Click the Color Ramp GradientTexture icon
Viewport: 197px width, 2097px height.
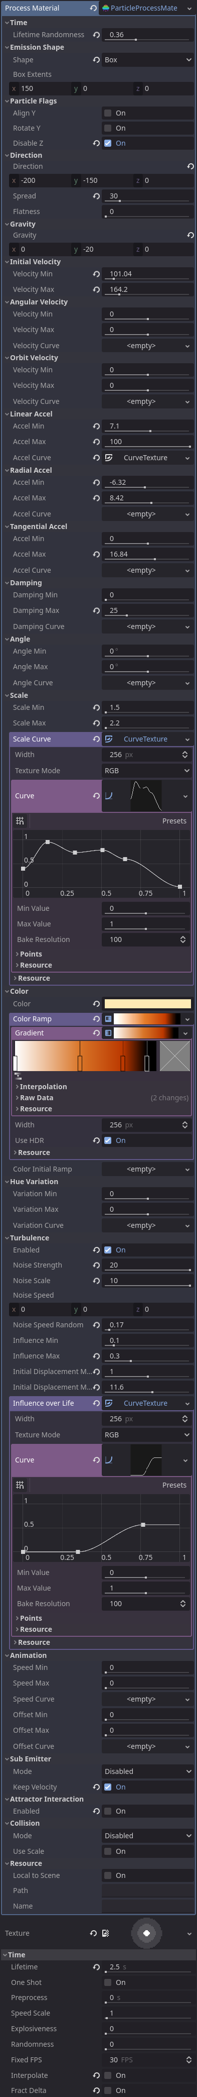pos(109,1019)
